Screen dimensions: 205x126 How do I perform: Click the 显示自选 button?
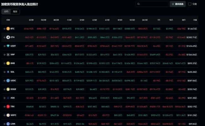(178, 4)
